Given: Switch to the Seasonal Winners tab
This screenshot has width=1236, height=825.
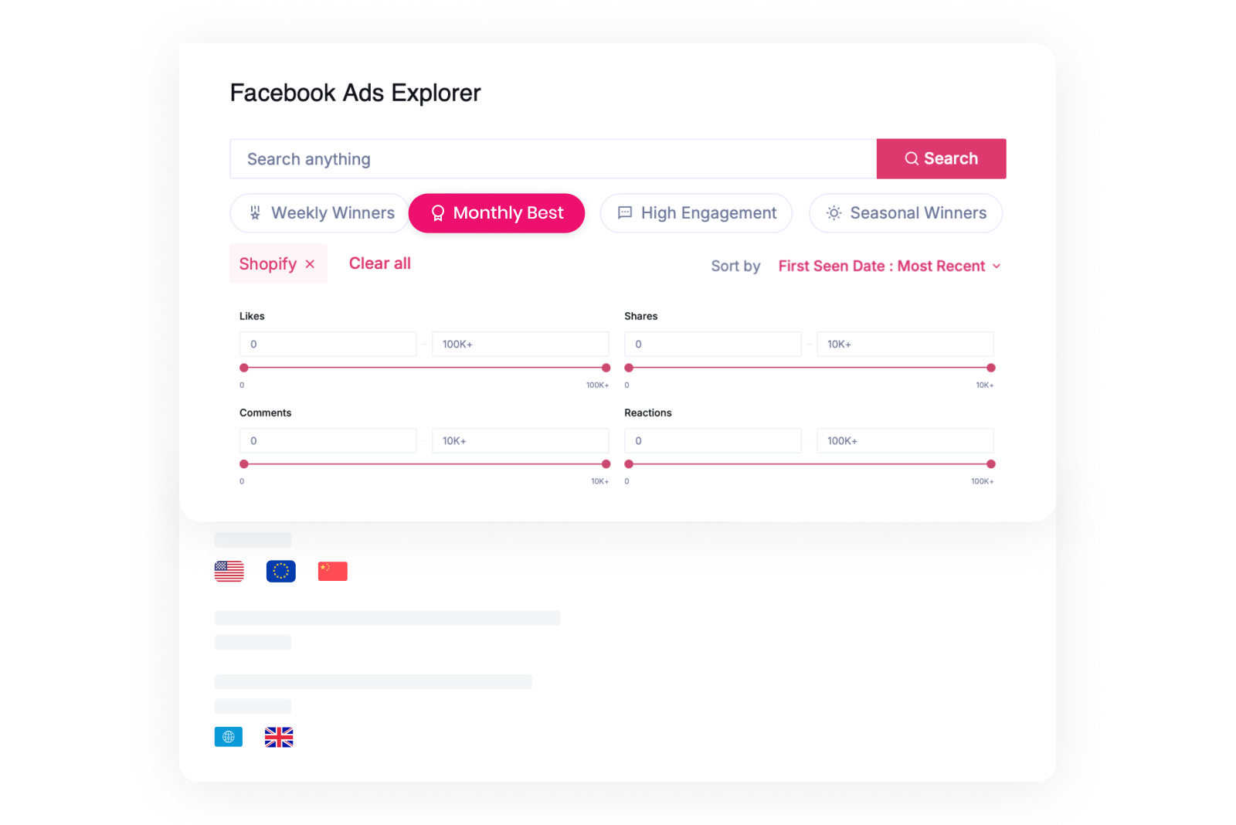Looking at the screenshot, I should tap(905, 213).
